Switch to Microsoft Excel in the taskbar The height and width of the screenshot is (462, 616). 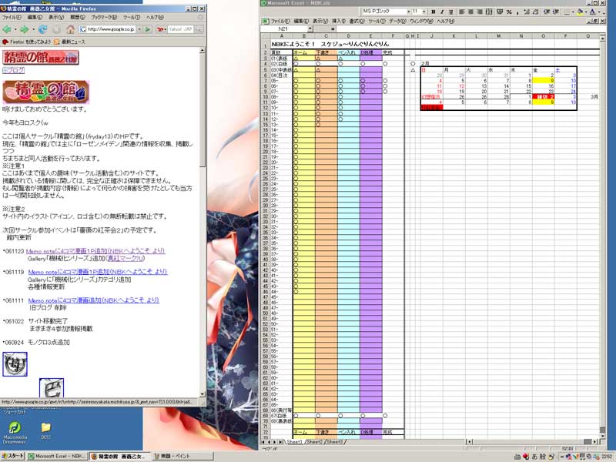[57, 456]
